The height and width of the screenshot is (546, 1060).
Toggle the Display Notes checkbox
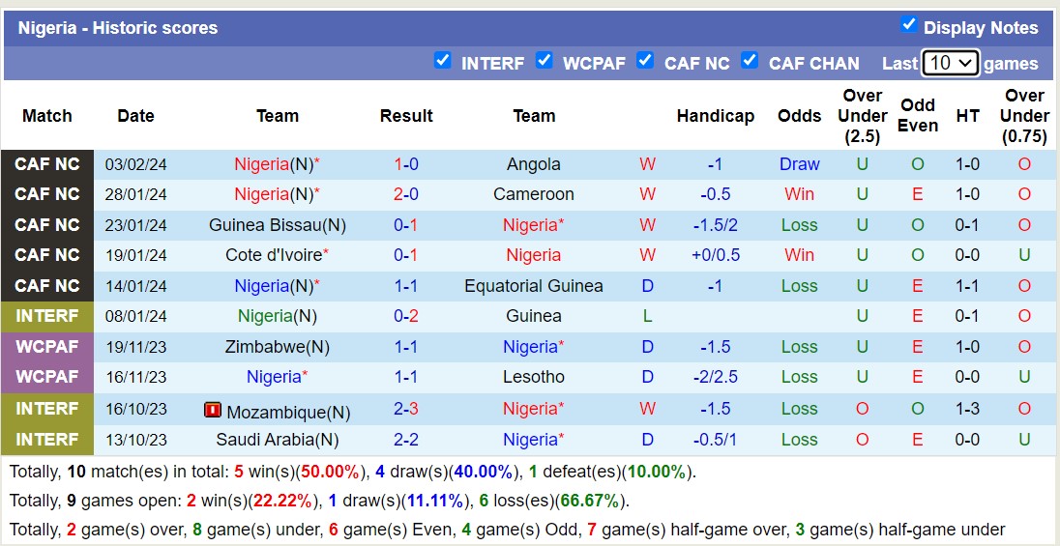[x=908, y=25]
